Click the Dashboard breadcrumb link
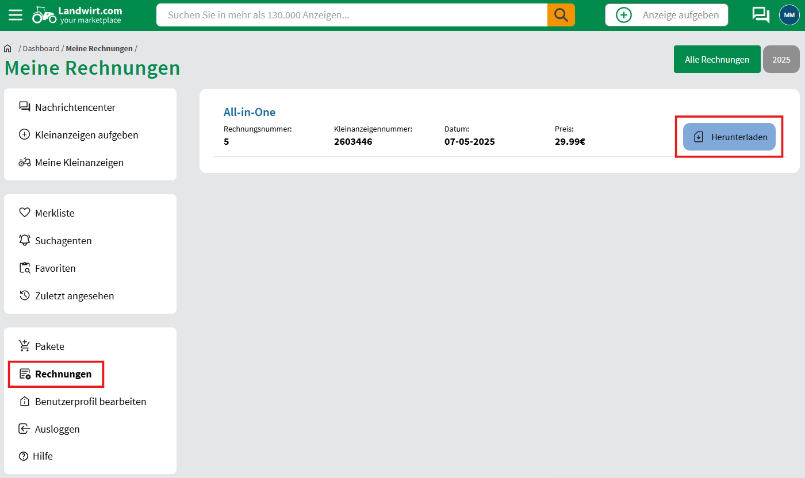 pyautogui.click(x=41, y=49)
